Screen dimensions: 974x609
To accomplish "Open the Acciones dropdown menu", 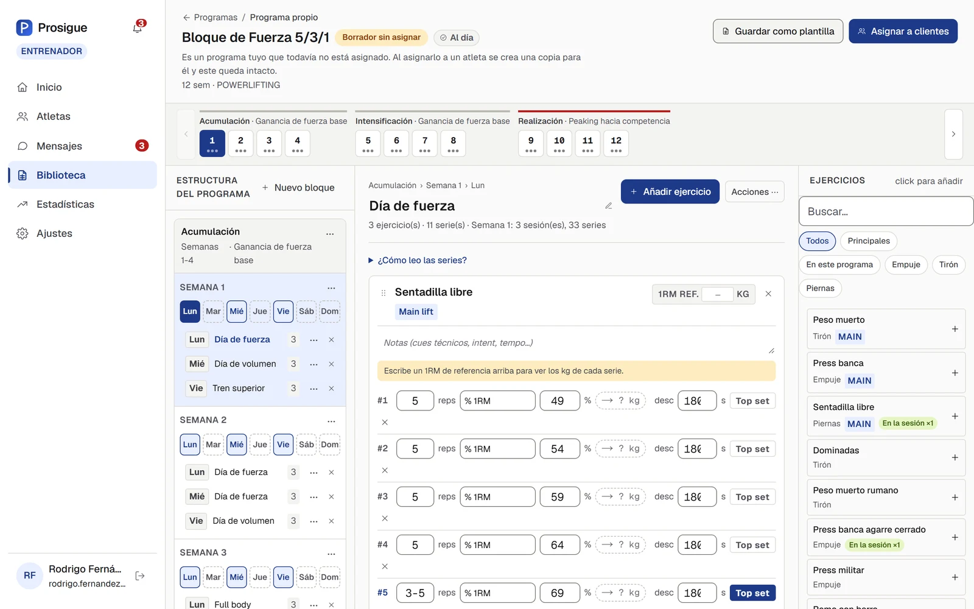I will coord(754,192).
